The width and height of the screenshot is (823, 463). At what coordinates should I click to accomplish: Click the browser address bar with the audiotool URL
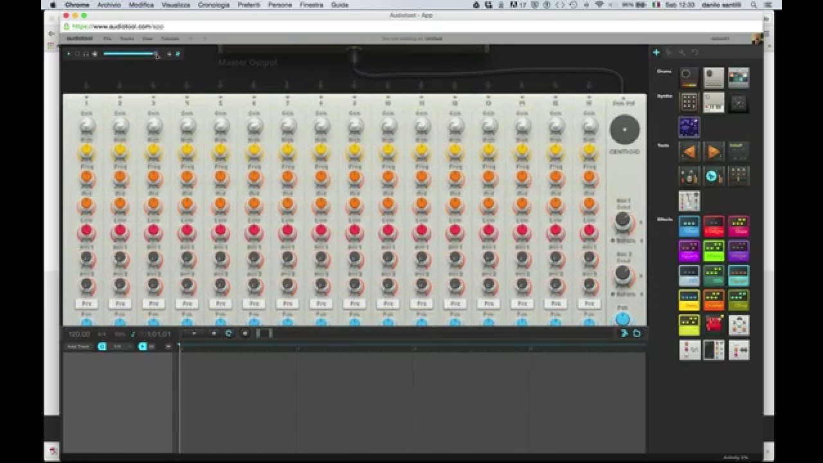(x=411, y=26)
